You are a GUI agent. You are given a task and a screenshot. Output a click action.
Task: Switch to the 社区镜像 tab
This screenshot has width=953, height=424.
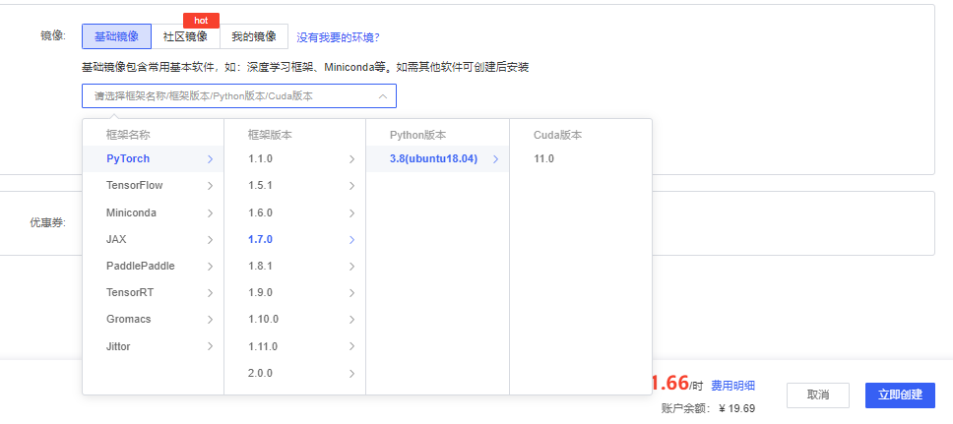(185, 36)
